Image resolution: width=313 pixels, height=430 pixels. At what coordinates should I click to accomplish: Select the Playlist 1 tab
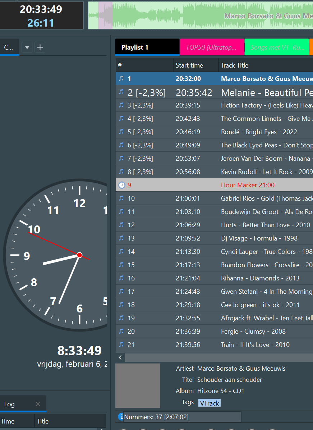click(147, 47)
